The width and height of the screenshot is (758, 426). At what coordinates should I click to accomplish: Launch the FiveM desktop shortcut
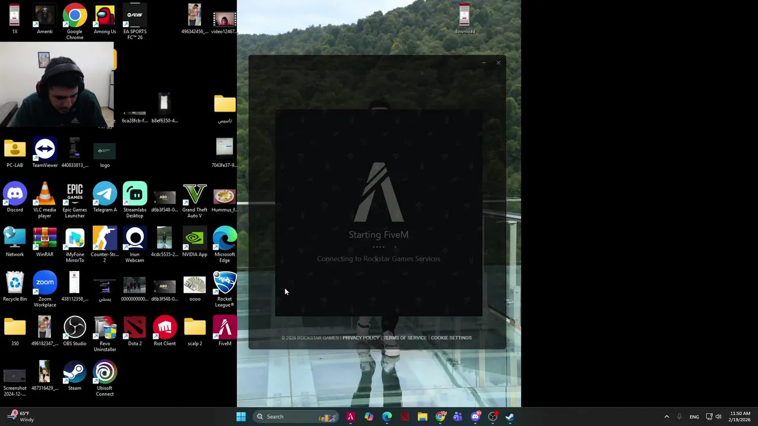click(224, 331)
